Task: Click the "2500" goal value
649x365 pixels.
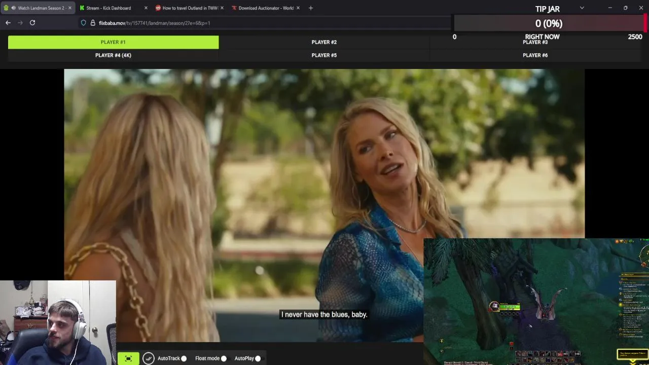Action: tap(635, 37)
